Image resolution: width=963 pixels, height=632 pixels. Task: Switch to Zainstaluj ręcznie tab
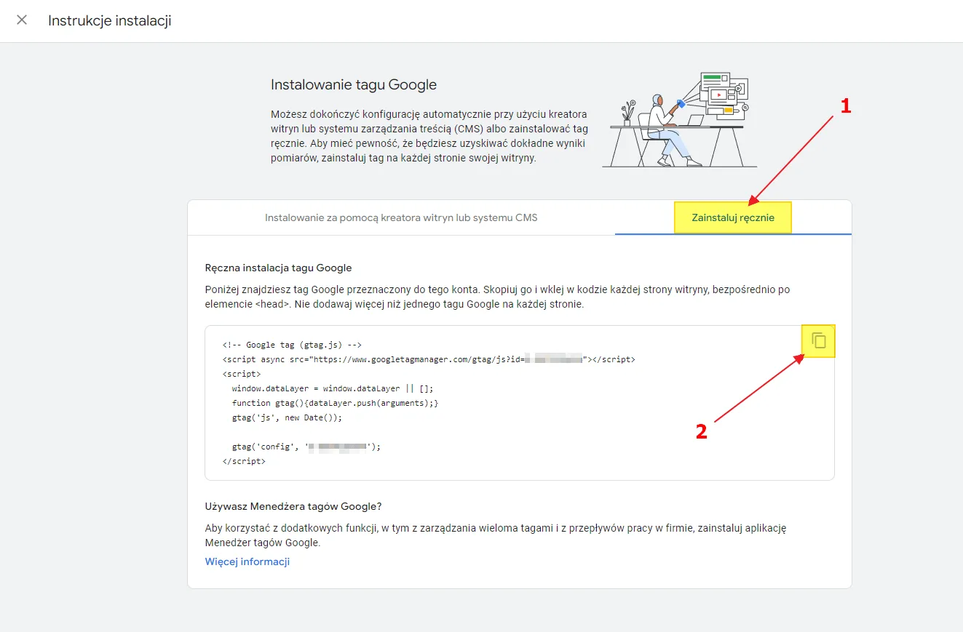point(733,217)
